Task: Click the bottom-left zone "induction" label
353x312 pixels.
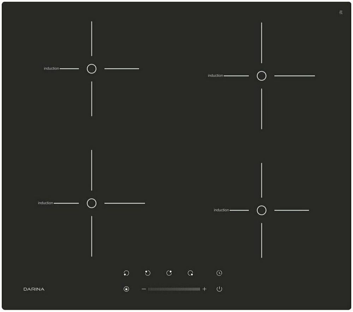Action: tap(46, 203)
